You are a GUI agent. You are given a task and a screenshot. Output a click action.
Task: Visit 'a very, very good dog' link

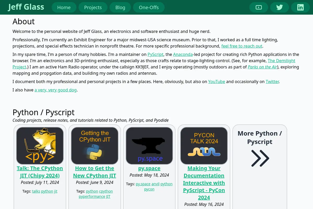point(56,90)
